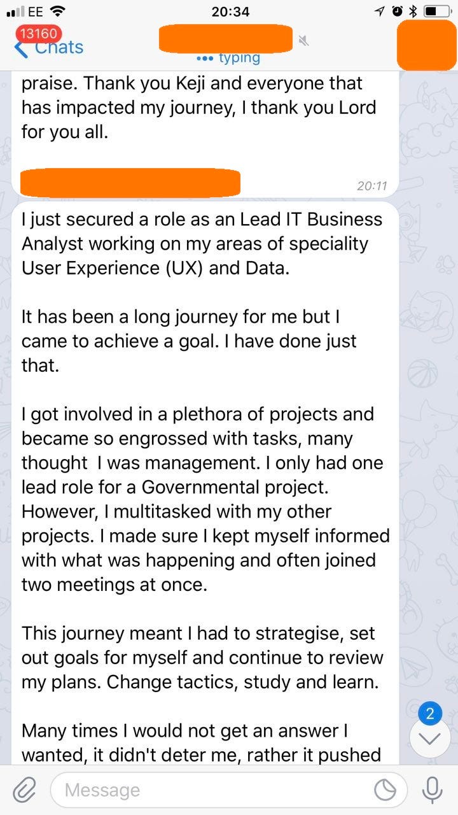The image size is (458, 815).
Task: Tap the Wi-Fi icon in status bar
Action: click(58, 11)
